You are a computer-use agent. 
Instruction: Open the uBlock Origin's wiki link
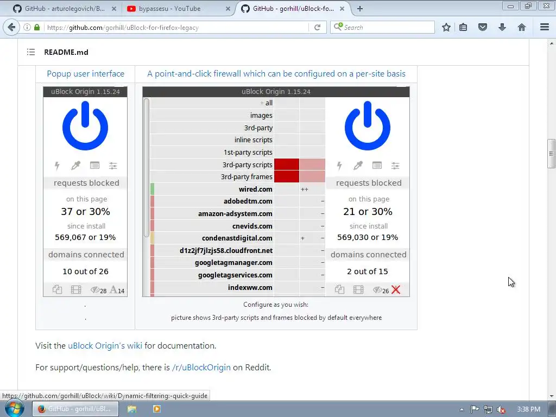(105, 346)
